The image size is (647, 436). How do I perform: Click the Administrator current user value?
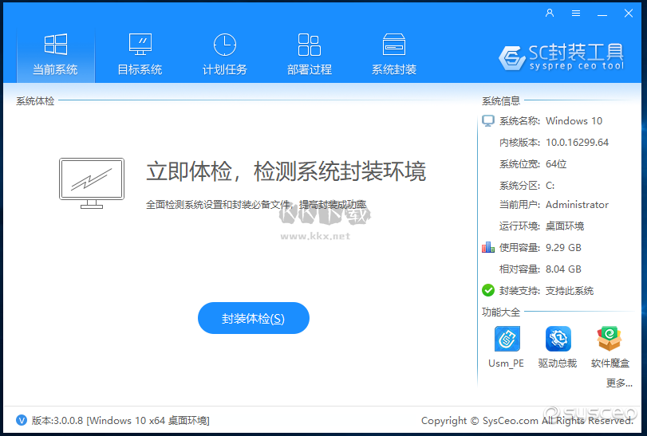click(x=577, y=204)
